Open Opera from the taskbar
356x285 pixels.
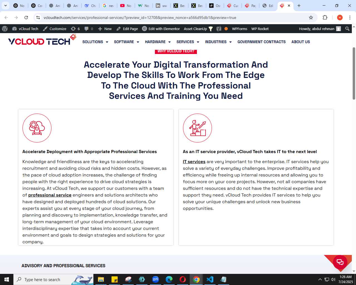point(182,279)
